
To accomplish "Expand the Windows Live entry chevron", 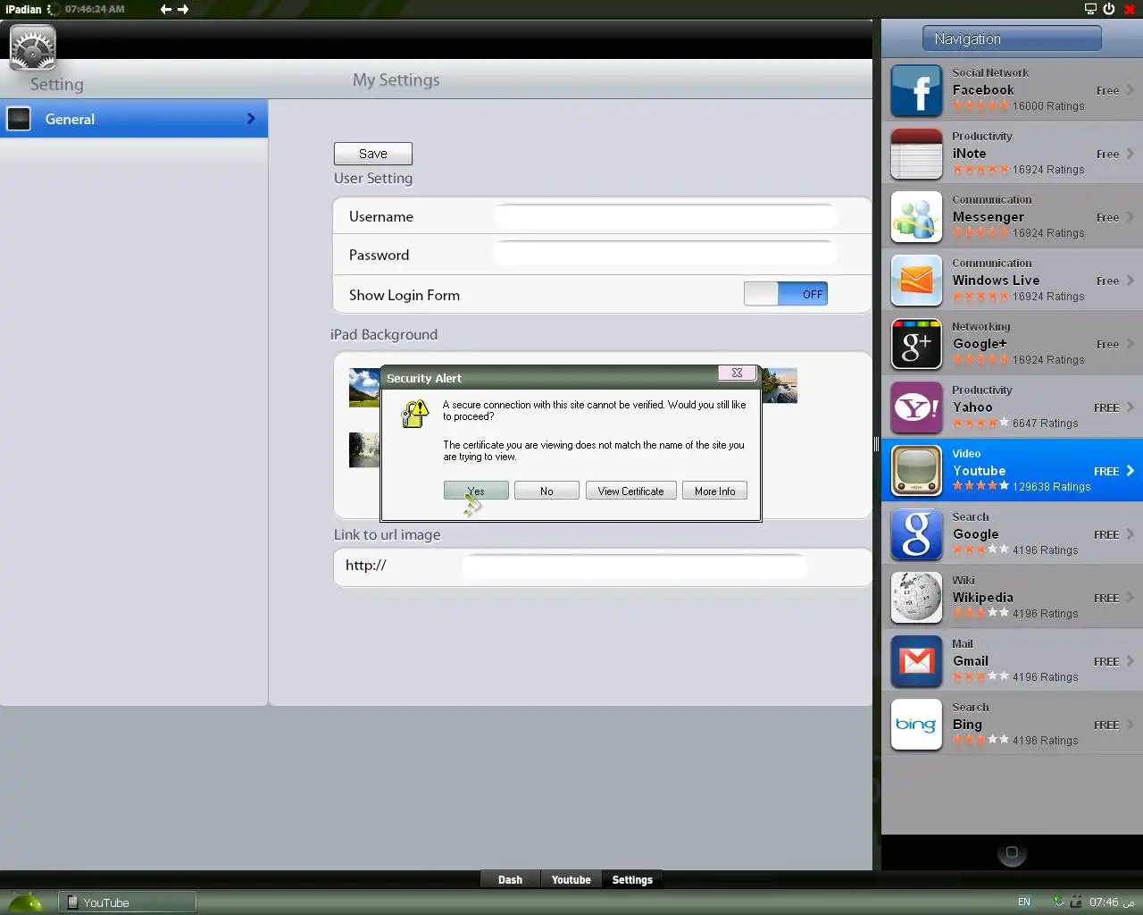I will pos(1130,281).
